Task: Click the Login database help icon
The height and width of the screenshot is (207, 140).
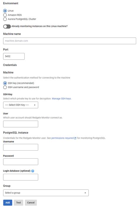Action: click(x=33, y=171)
